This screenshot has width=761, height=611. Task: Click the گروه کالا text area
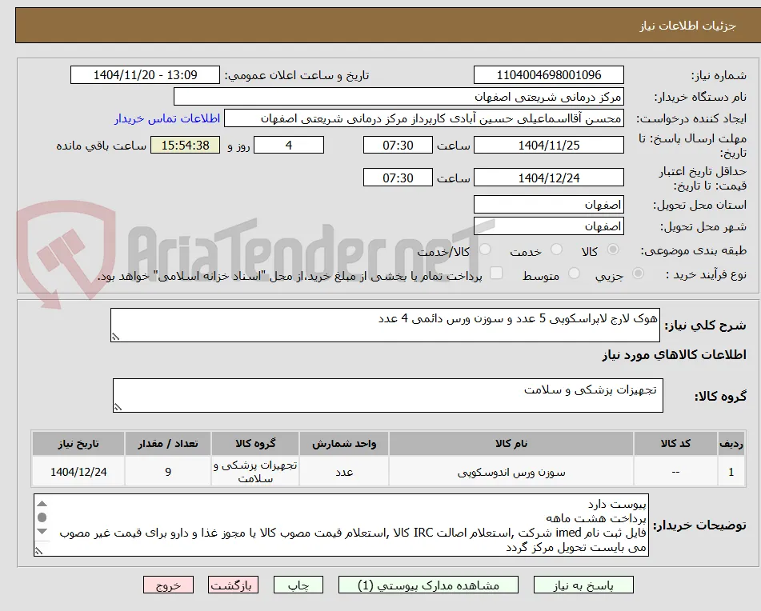(388, 396)
